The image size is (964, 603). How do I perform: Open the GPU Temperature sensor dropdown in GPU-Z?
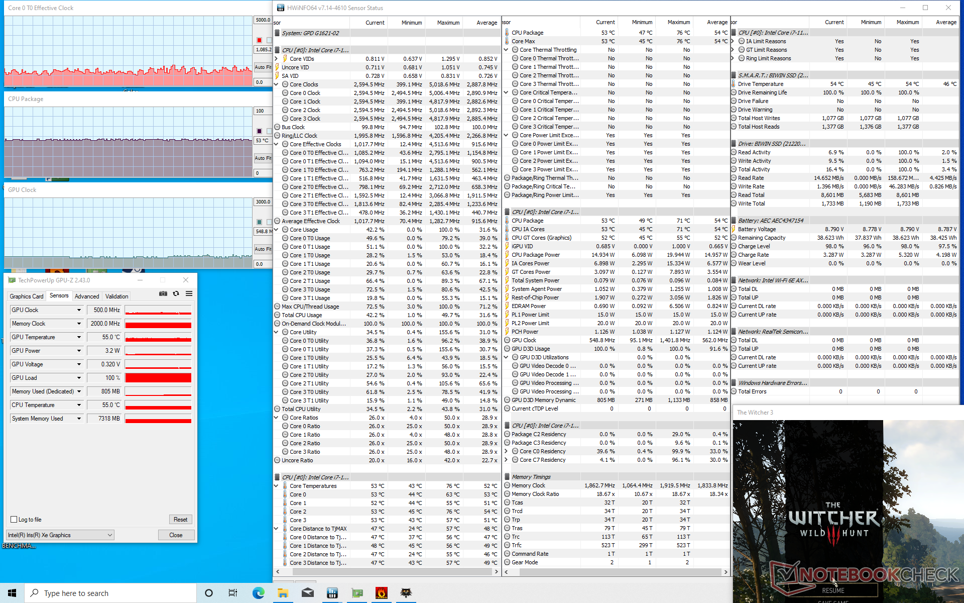click(79, 337)
